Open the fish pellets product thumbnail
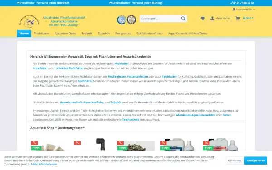This screenshot has height=170, width=272. click(136, 146)
